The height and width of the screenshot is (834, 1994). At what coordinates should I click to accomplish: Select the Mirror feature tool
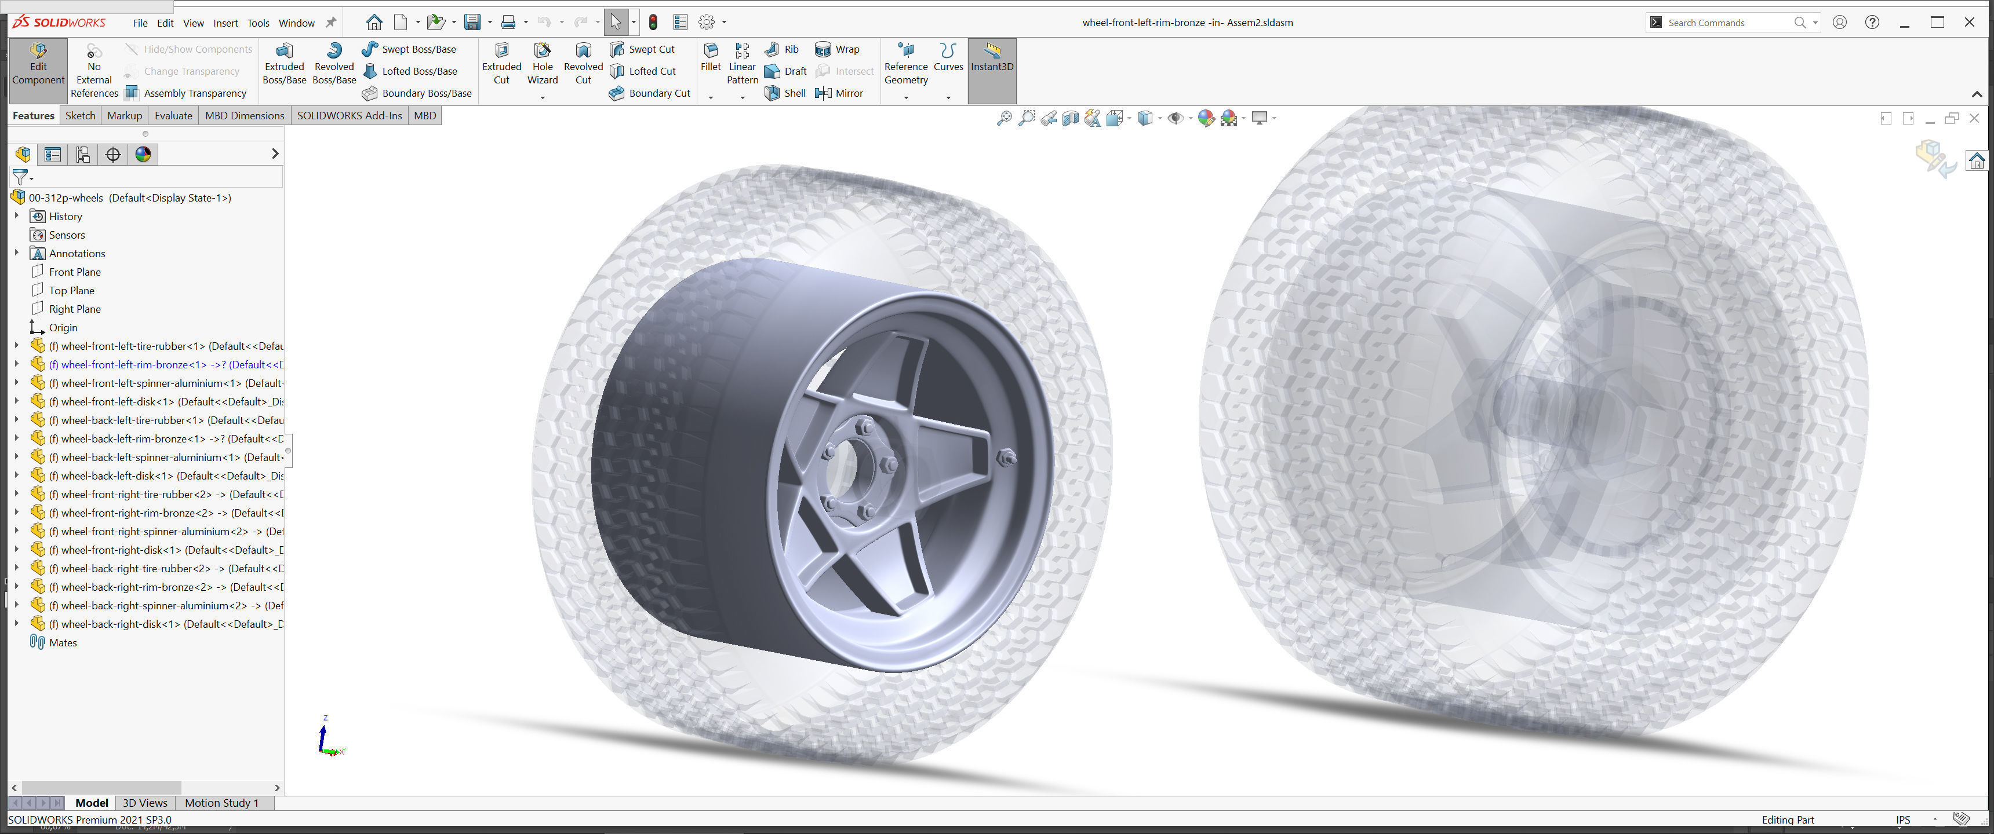[x=839, y=93]
